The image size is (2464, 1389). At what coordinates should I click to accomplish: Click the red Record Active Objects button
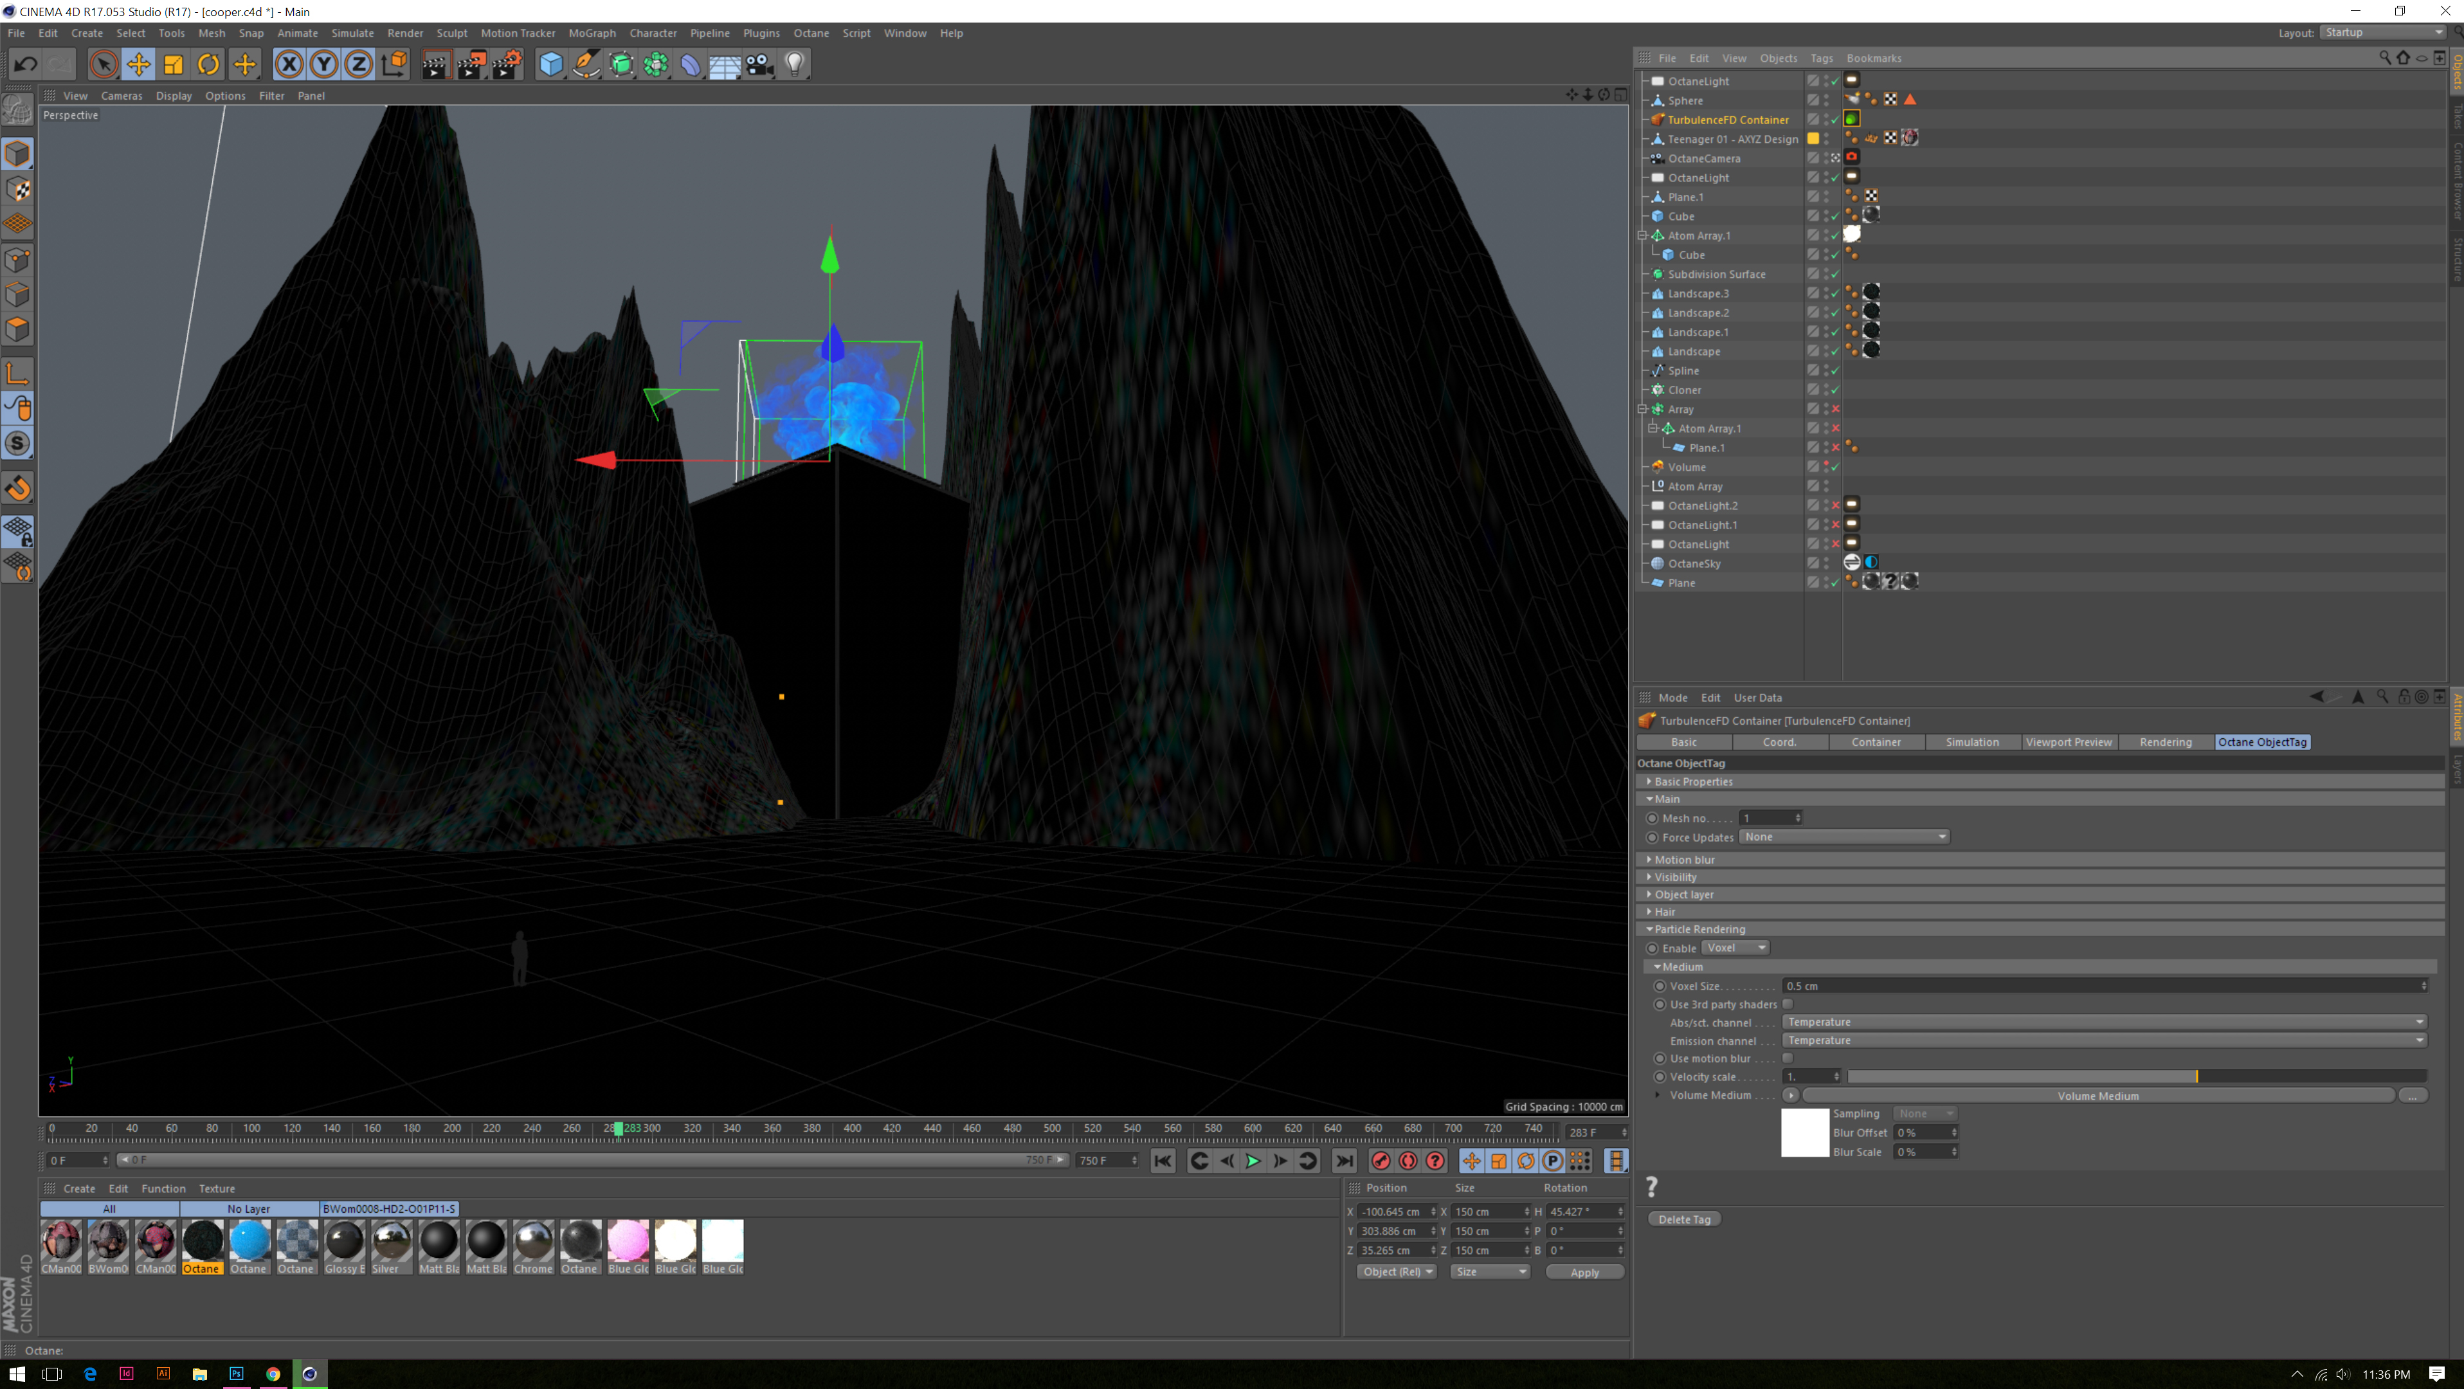(x=1381, y=1160)
